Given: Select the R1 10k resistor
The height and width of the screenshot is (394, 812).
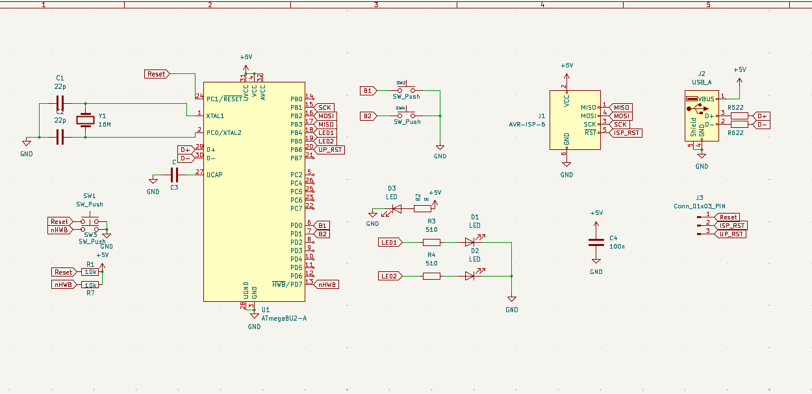Looking at the screenshot, I should [x=91, y=273].
